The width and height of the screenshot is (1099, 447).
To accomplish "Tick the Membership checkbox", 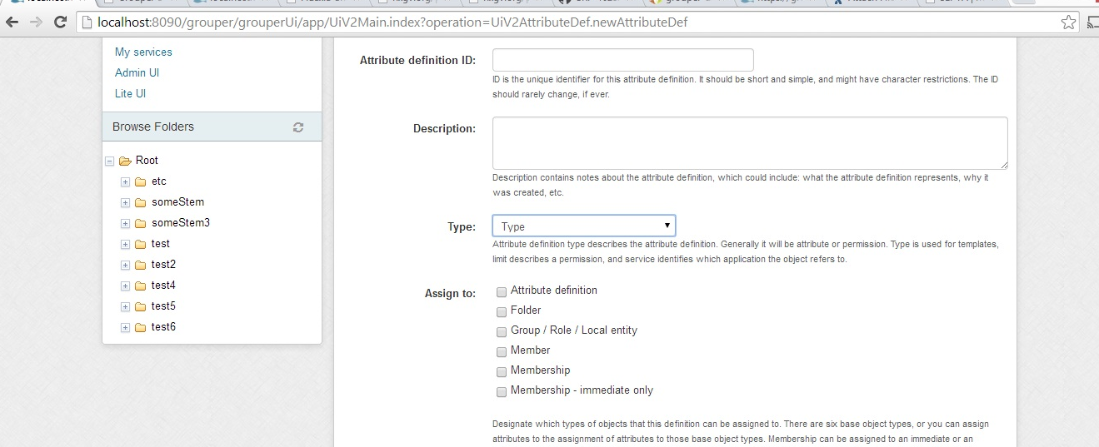I will point(502,372).
